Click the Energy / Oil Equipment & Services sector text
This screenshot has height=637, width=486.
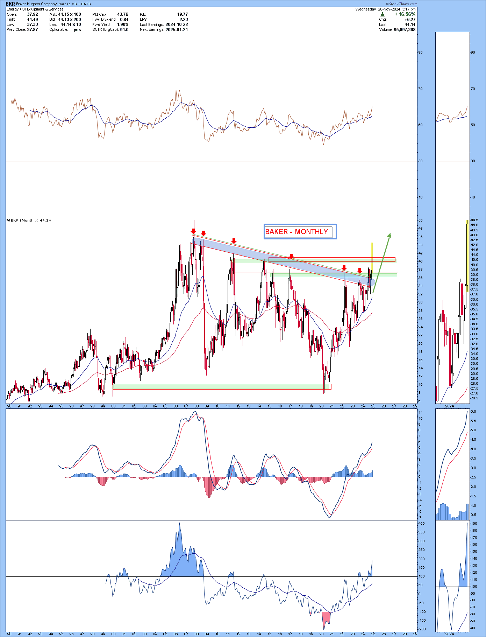pyautogui.click(x=35, y=9)
